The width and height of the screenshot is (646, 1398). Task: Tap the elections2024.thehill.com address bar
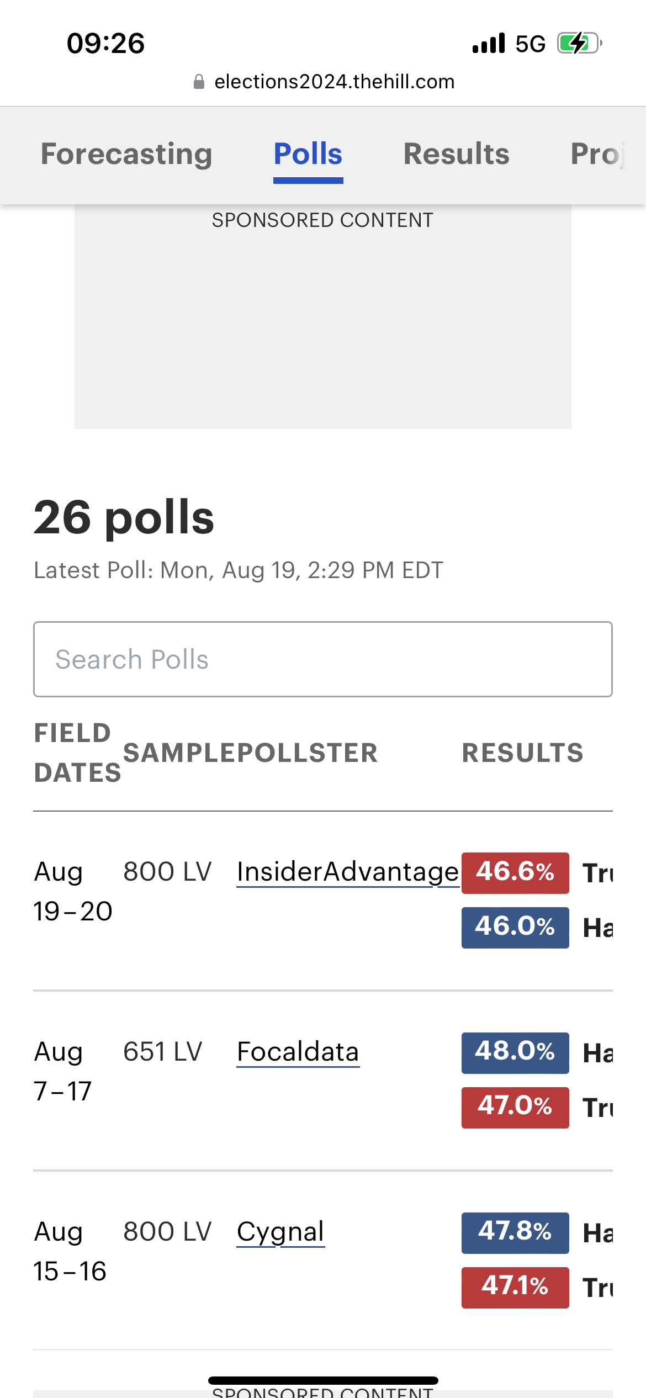[x=334, y=82]
